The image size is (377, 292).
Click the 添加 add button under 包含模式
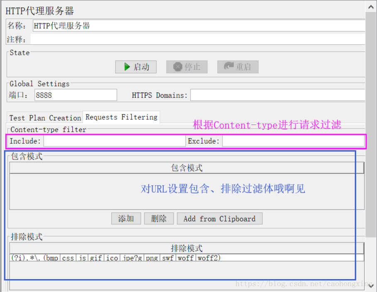pyautogui.click(x=126, y=218)
